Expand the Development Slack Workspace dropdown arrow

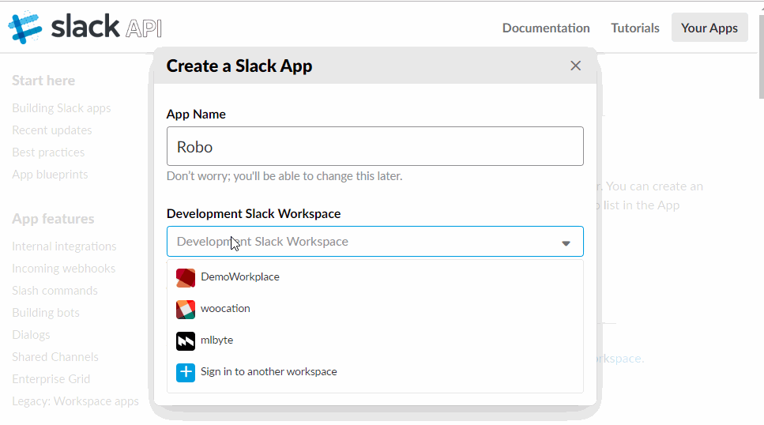(566, 243)
